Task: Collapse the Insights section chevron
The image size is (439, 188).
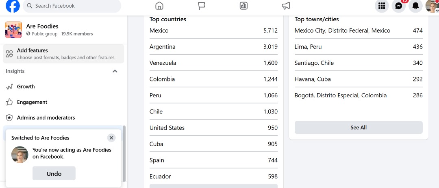Action: pos(115,71)
